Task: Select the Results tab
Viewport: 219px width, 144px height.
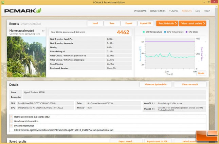Action: pos(187,11)
